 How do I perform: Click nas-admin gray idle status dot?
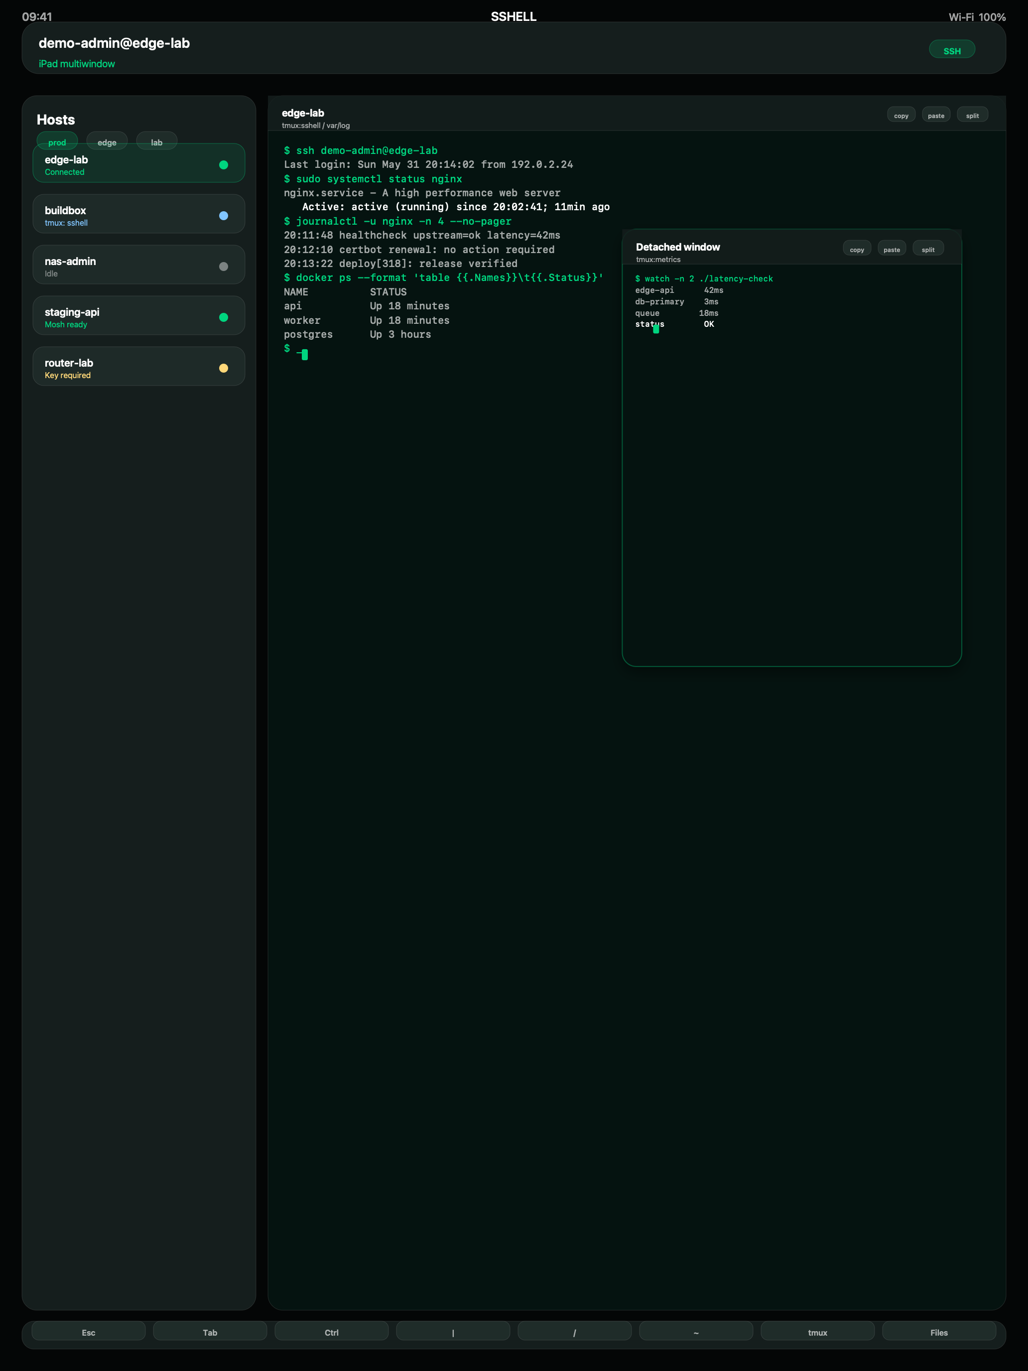[224, 267]
